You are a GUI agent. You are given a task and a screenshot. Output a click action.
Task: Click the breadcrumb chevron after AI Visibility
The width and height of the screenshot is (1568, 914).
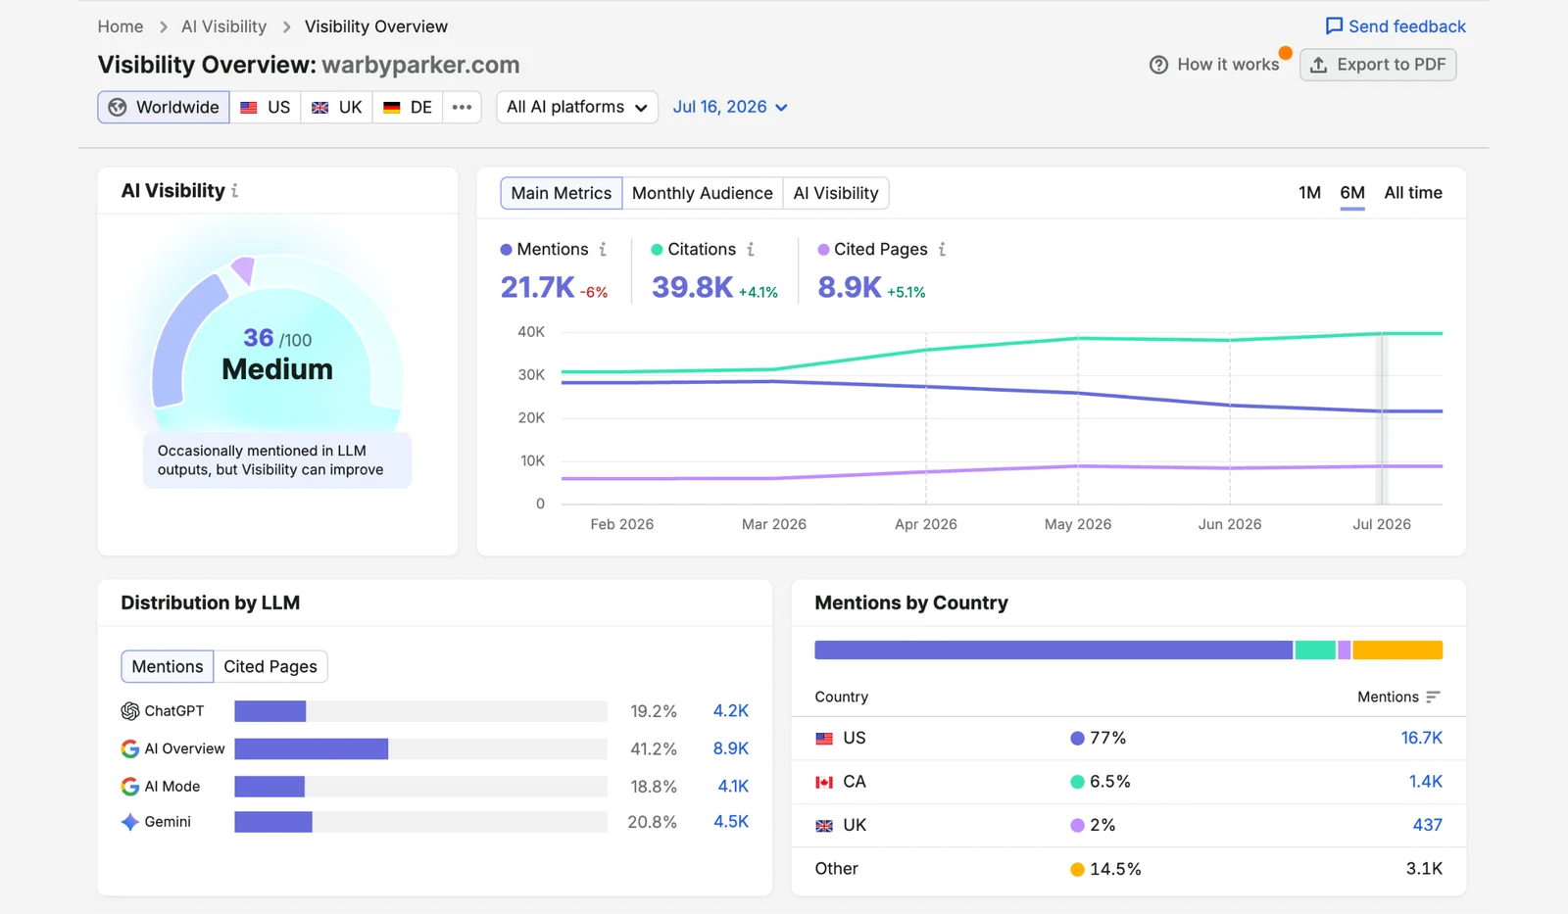pos(286,27)
